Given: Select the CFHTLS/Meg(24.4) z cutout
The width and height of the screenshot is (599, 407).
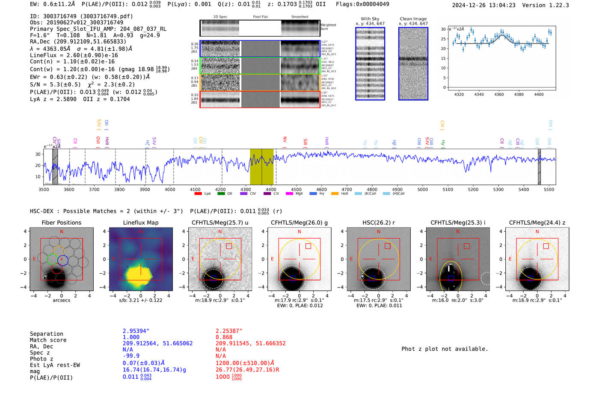Looking at the screenshot, I should pyautogui.click(x=537, y=259).
